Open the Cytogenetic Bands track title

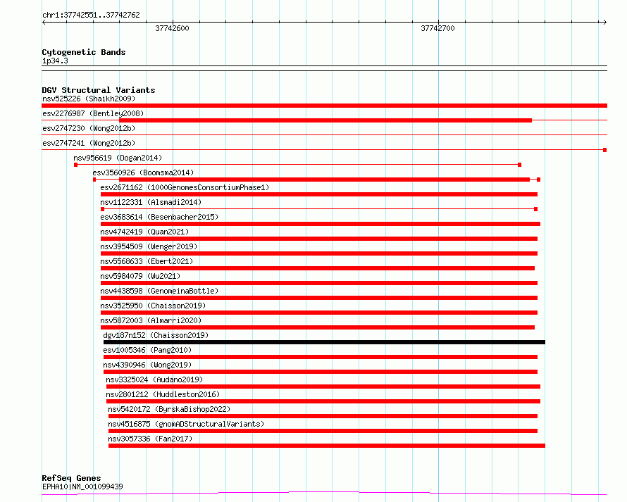[x=84, y=52]
